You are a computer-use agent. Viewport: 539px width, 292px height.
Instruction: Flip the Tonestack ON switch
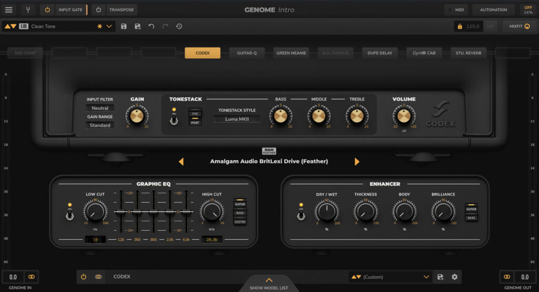[174, 120]
